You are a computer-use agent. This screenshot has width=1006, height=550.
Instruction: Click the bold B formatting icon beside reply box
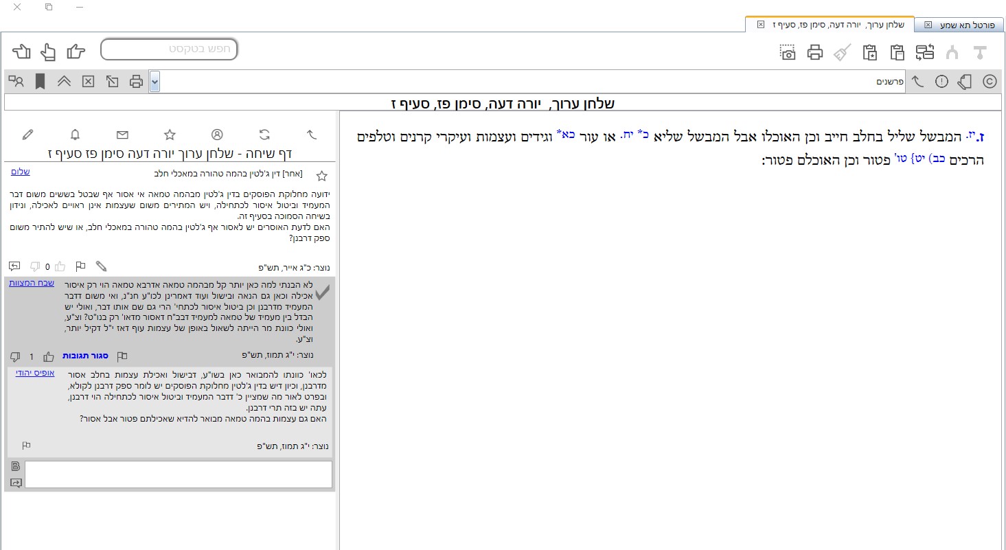16,466
